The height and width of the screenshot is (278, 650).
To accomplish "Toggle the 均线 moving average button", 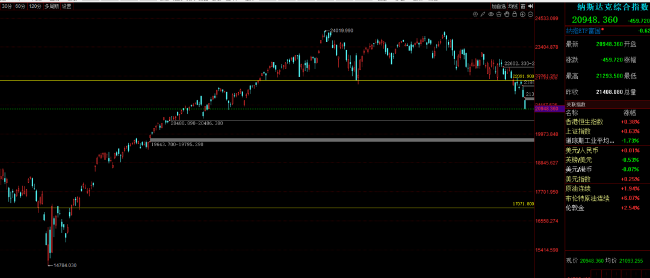I will [513, 6].
